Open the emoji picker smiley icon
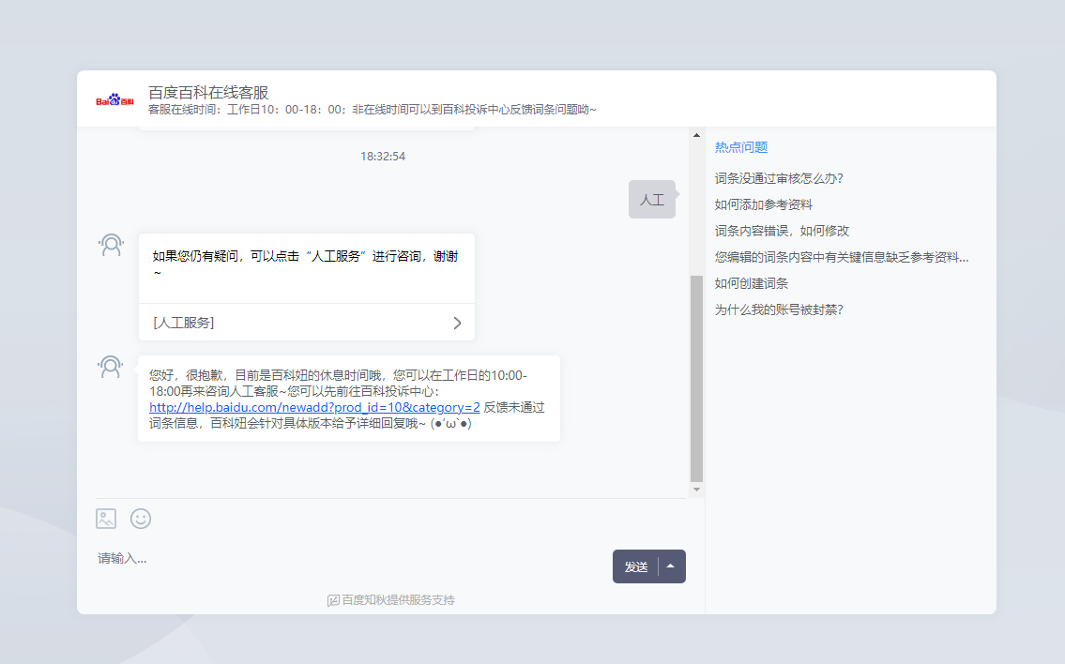 click(x=141, y=519)
